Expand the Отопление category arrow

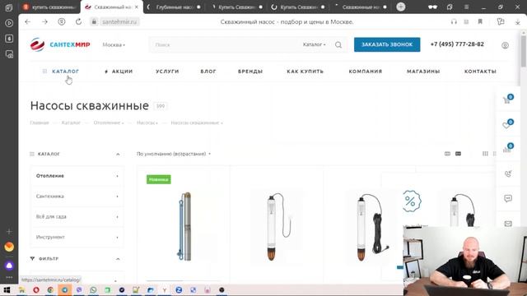[117, 176]
